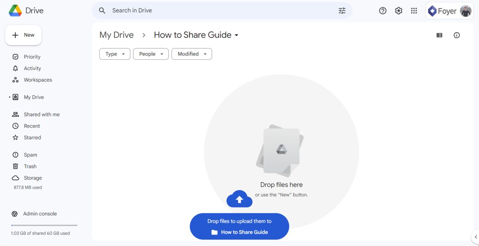Click the search magnifier icon
The height and width of the screenshot is (246, 479).
102,11
